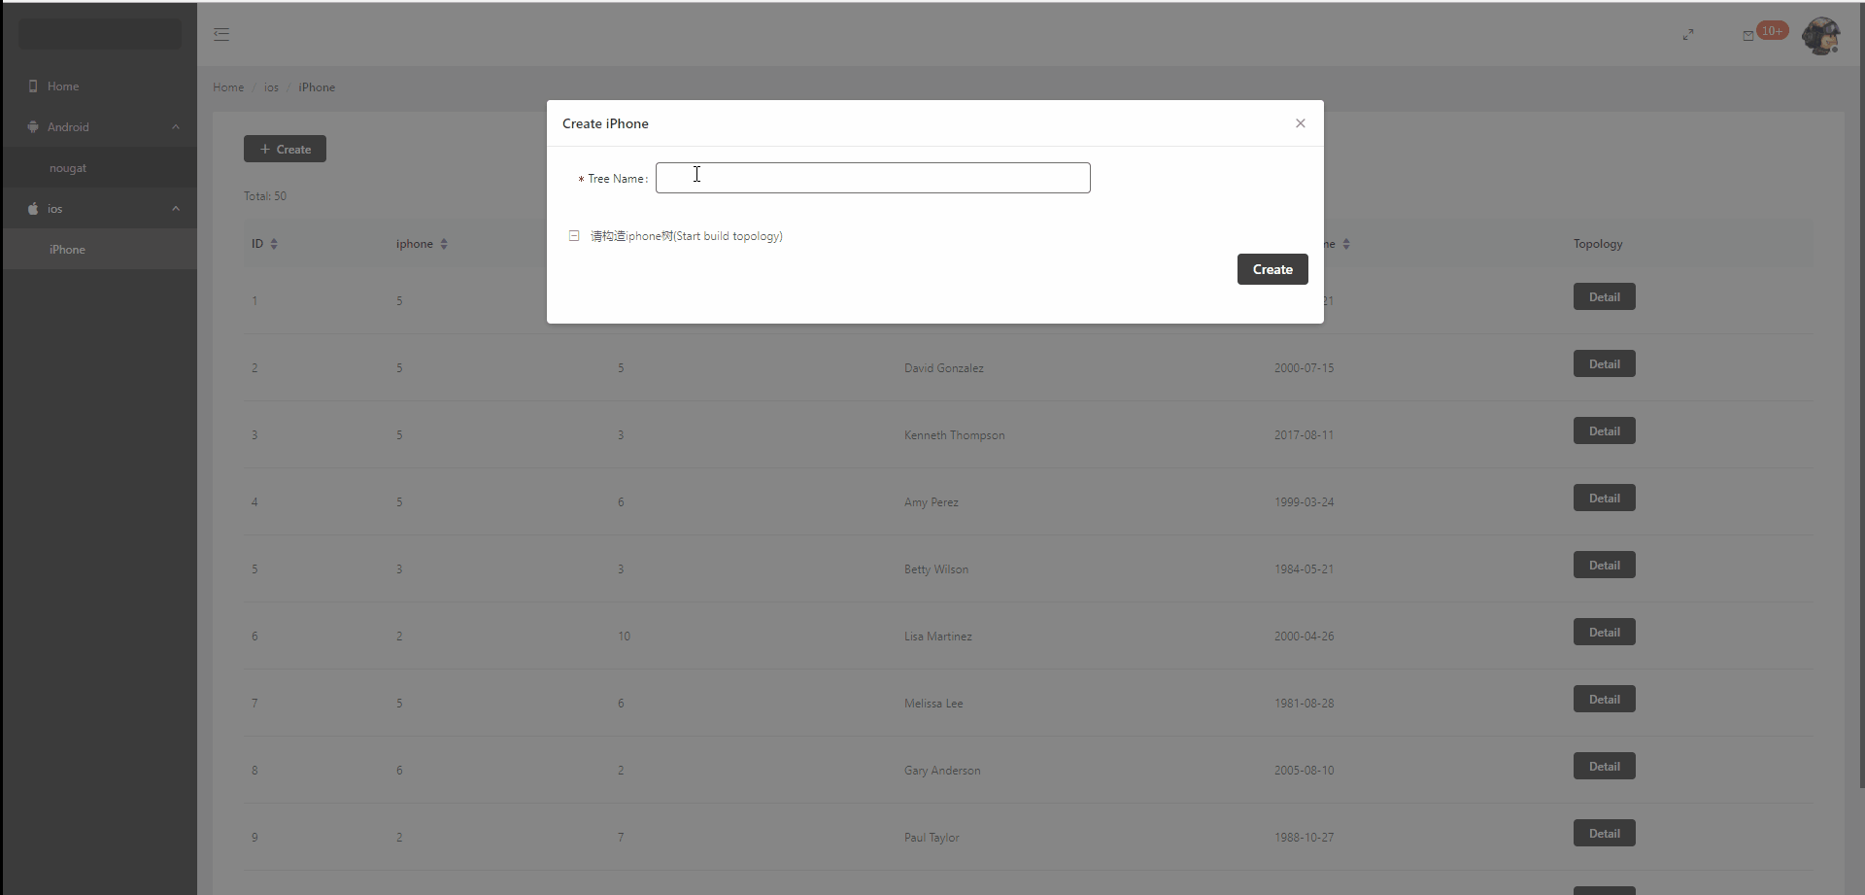Click the Topology column header

click(x=1598, y=244)
